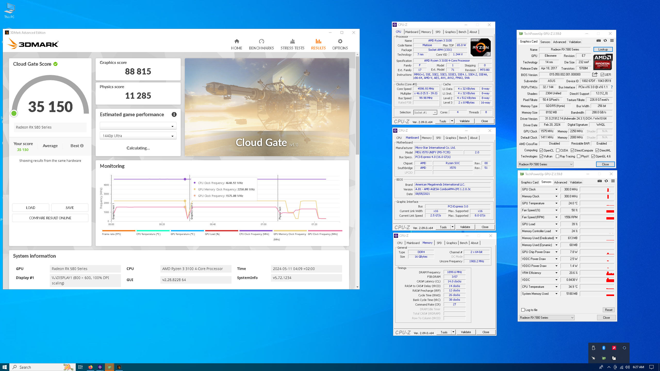This screenshot has height=371, width=660.
Task: Toggle the PhysX checkbox in GPU-Z
Action: pyautogui.click(x=579, y=156)
